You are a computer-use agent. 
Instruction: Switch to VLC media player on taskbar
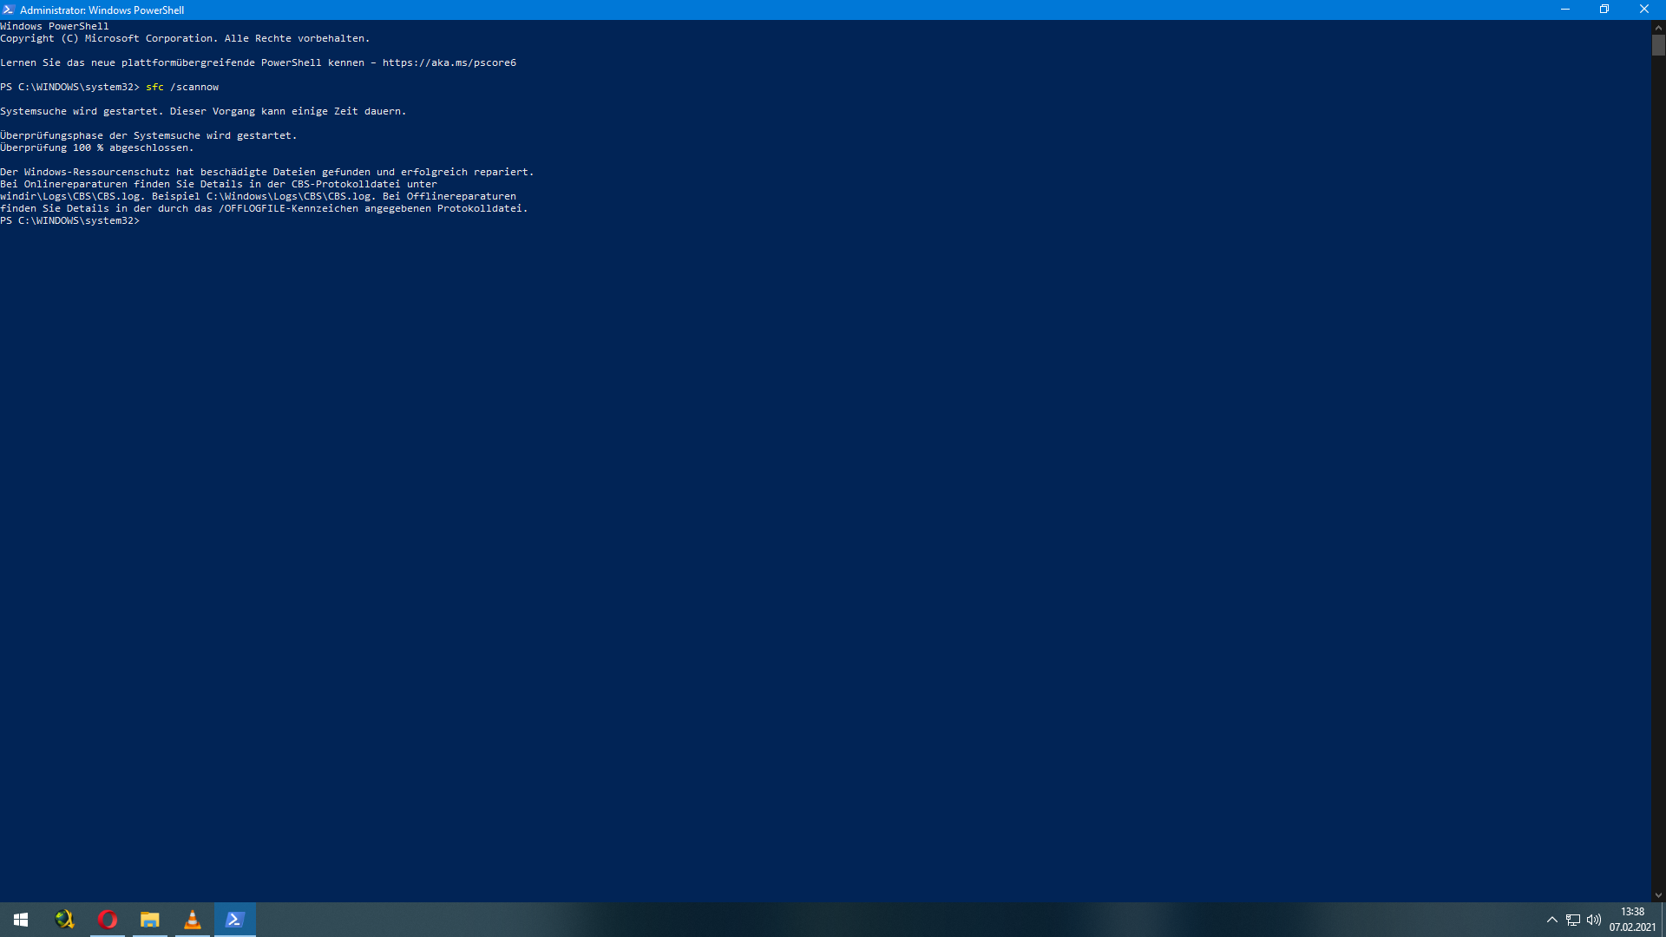coord(193,920)
